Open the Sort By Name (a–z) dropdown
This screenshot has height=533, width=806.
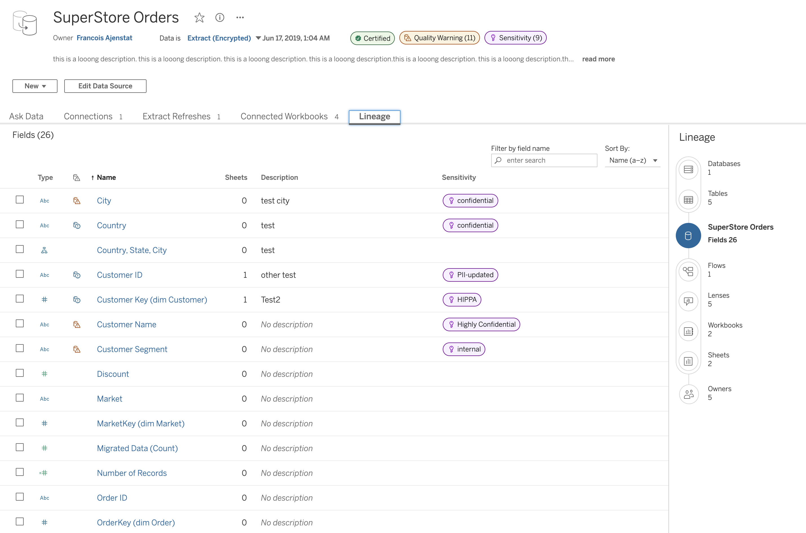[x=633, y=160]
